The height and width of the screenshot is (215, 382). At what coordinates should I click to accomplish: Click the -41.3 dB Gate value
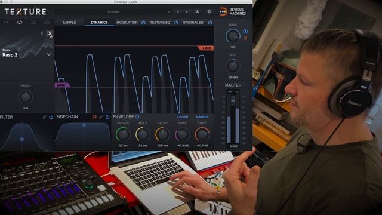click(x=182, y=146)
